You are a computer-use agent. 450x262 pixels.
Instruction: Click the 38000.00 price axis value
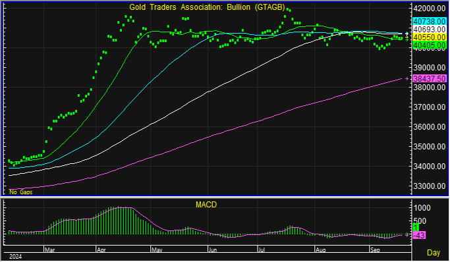[430, 87]
